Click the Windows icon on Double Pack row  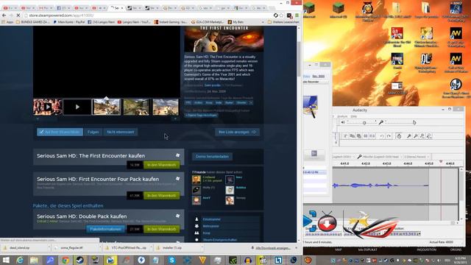coord(177,216)
